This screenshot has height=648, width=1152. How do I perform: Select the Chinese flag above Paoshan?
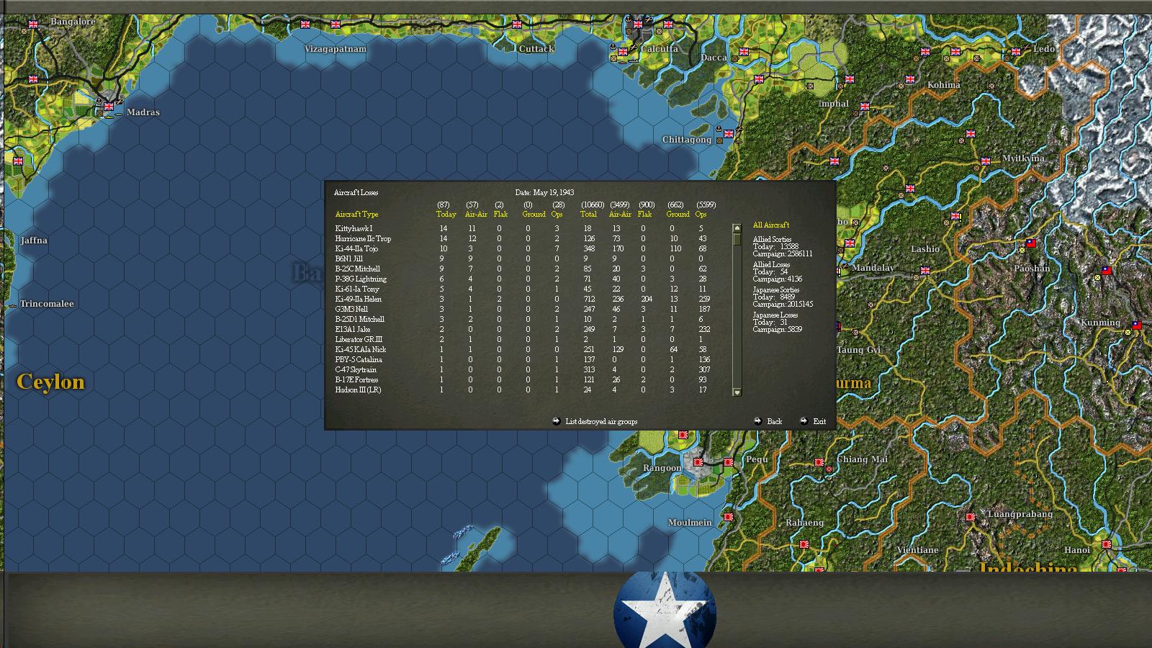pos(1031,243)
